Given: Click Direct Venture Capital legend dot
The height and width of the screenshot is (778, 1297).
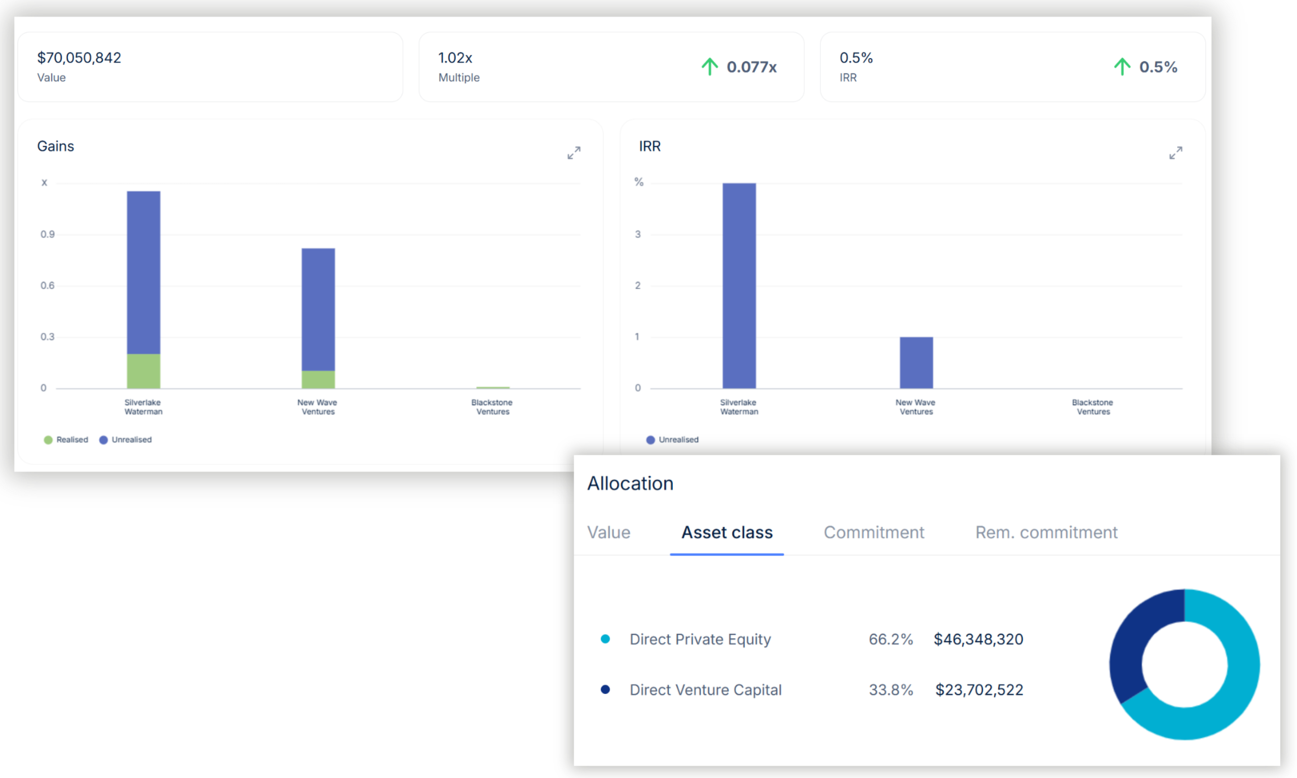Looking at the screenshot, I should [605, 689].
